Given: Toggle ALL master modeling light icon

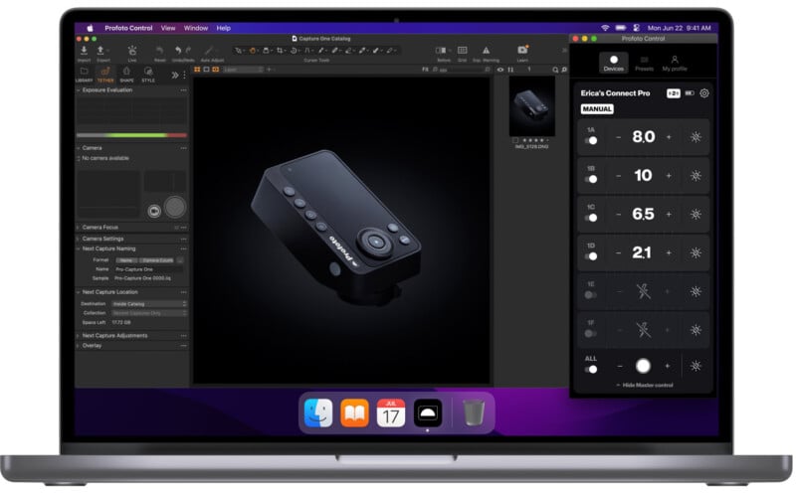Looking at the screenshot, I should (x=696, y=366).
